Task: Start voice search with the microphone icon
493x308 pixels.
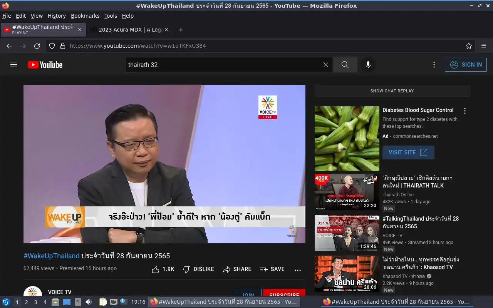Action: tap(368, 65)
